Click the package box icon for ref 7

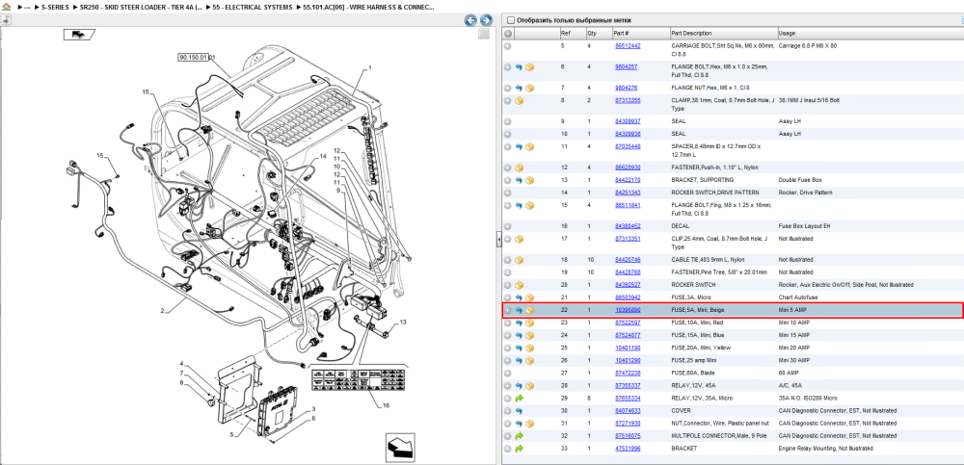pyautogui.click(x=529, y=88)
